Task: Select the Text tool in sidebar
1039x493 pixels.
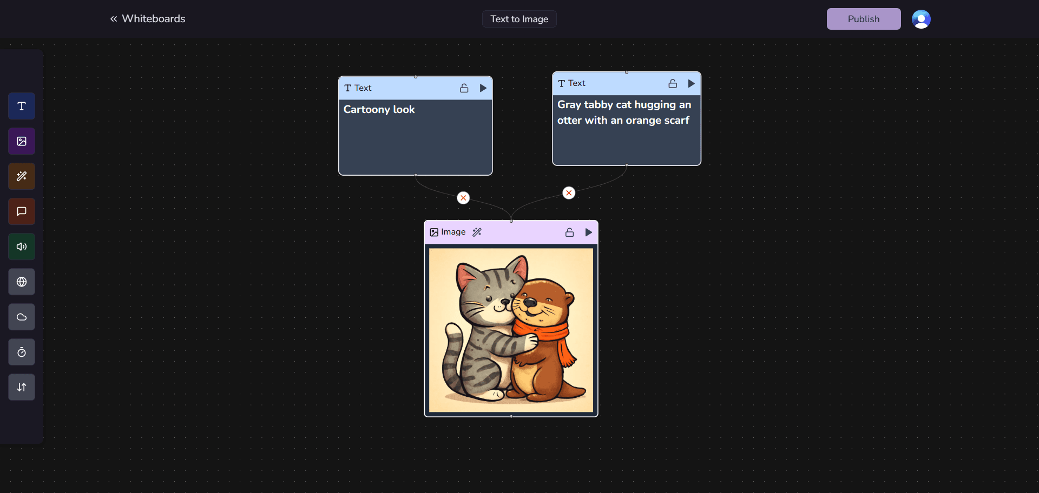Action: pos(21,106)
